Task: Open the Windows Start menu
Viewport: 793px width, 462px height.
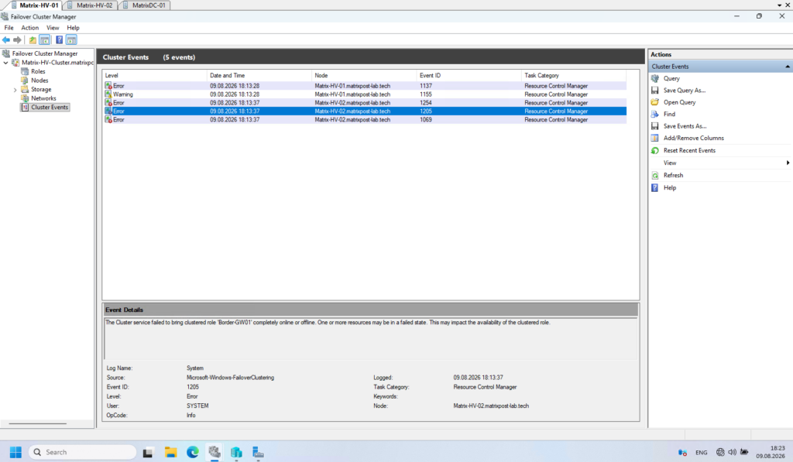Action: (x=15, y=452)
